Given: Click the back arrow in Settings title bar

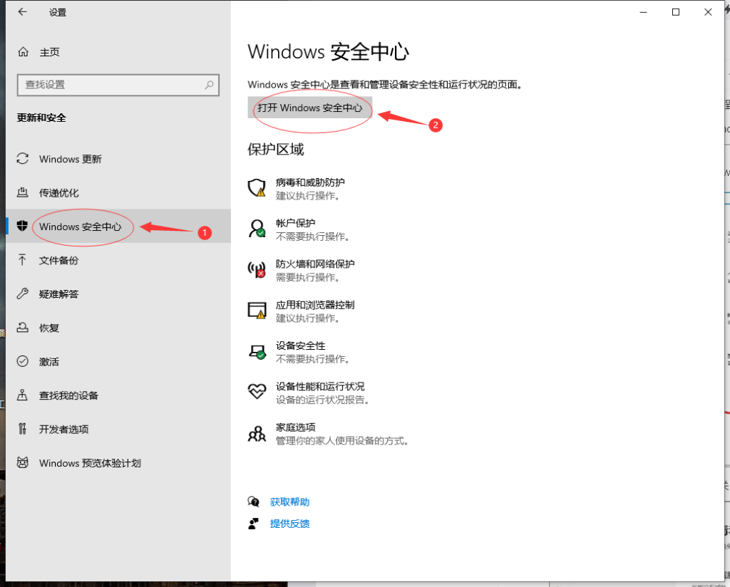Looking at the screenshot, I should click(x=22, y=12).
